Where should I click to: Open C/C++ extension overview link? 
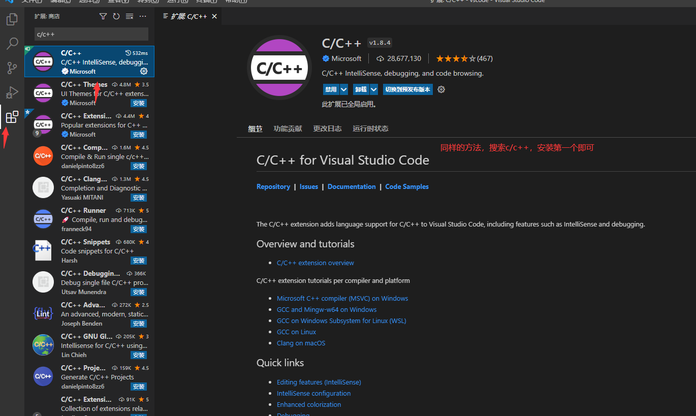coord(315,263)
